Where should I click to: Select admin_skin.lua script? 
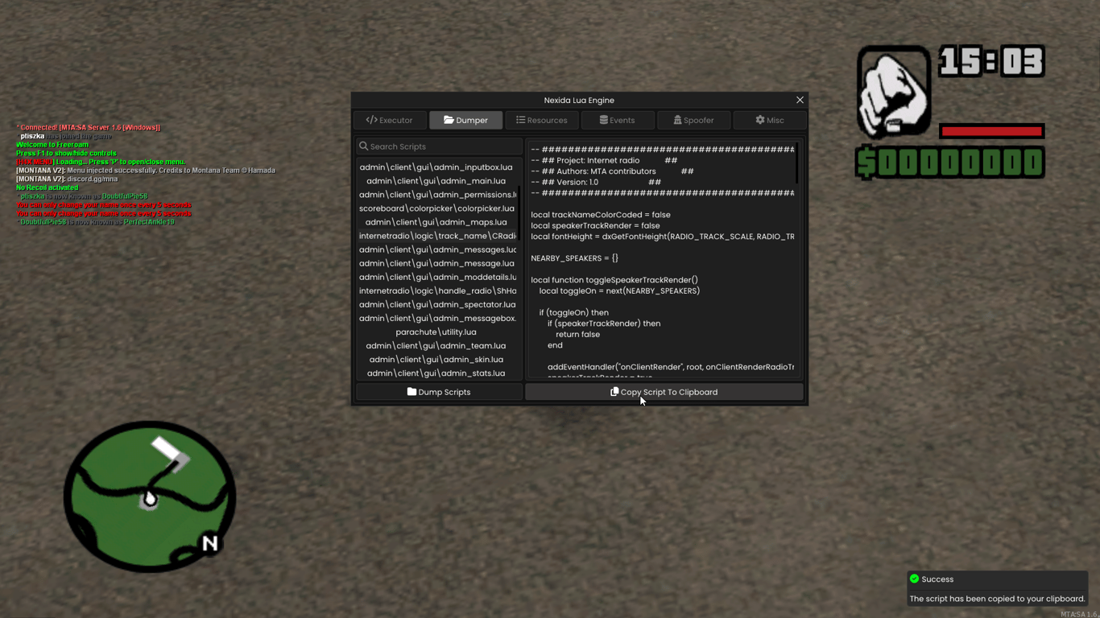click(x=436, y=360)
